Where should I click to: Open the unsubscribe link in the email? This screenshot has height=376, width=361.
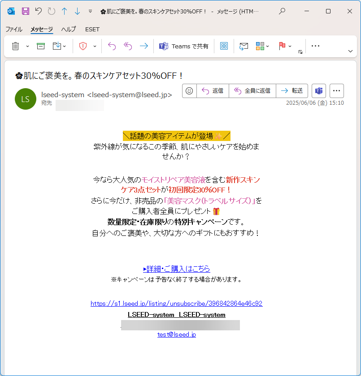[177, 303]
